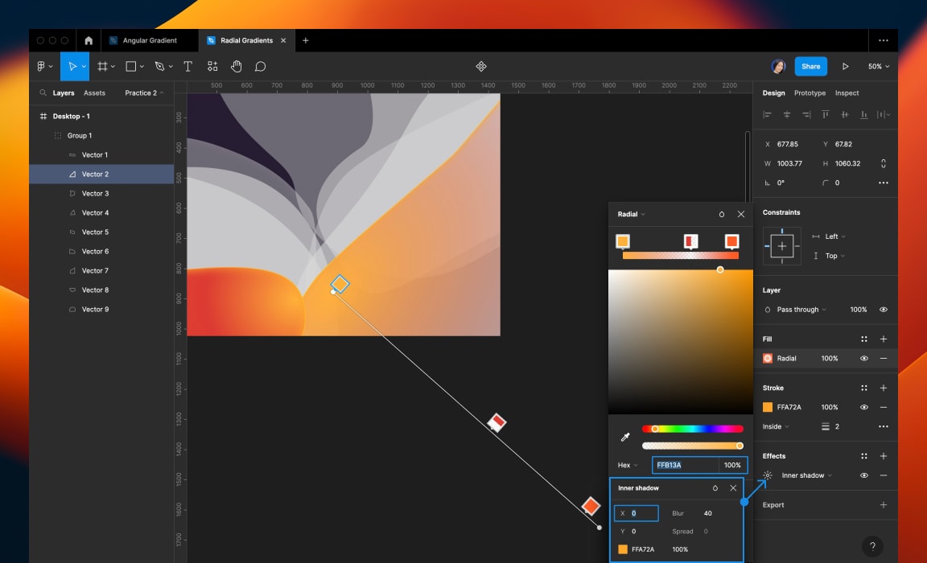Add a comment with the Comment tool

point(259,66)
